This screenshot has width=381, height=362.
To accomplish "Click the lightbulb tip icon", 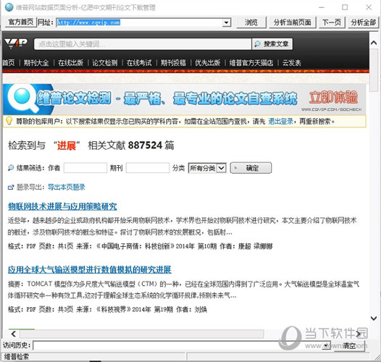I will pyautogui.click(x=9, y=121).
